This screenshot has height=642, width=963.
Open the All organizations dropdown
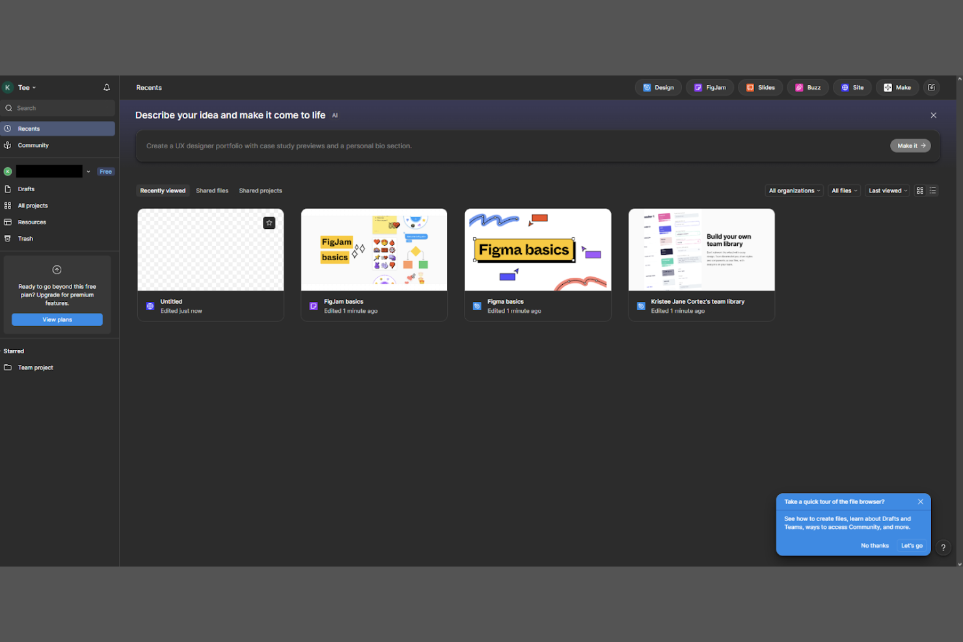(794, 190)
